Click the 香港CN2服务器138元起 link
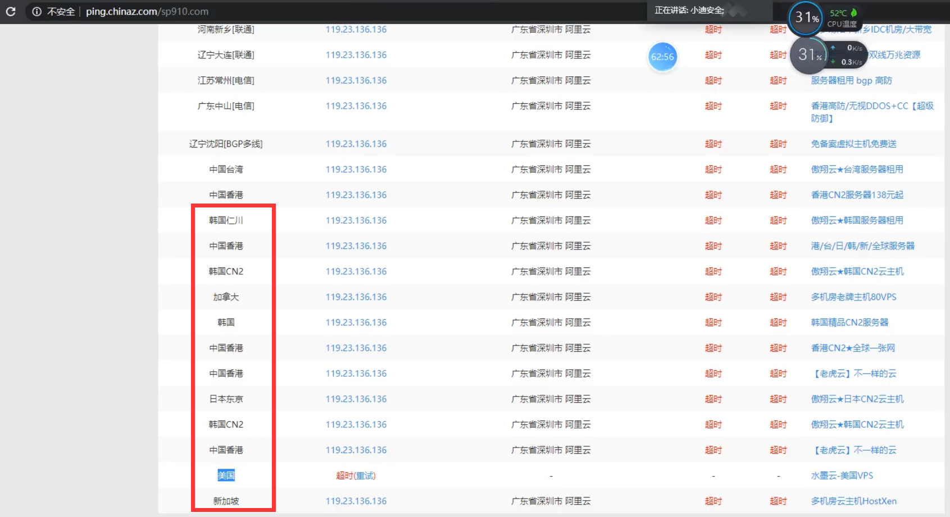This screenshot has height=517, width=950. click(x=857, y=195)
